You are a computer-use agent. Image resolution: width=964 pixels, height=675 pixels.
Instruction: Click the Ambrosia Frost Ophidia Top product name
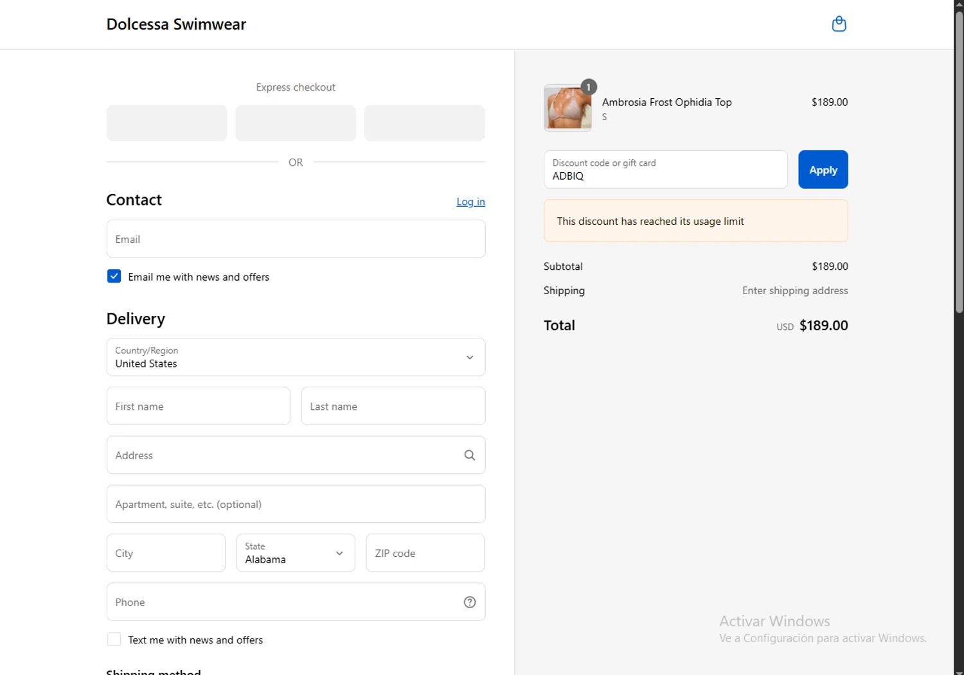pyautogui.click(x=666, y=102)
